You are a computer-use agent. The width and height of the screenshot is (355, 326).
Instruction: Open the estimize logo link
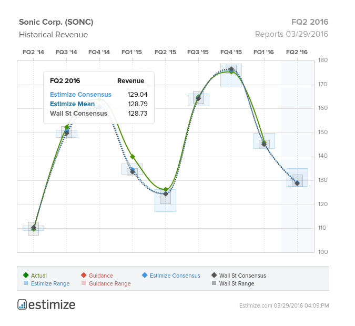pyautogui.click(x=46, y=304)
